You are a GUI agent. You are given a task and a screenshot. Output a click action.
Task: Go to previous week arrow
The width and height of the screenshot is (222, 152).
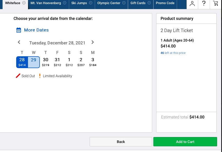[x=19, y=42]
